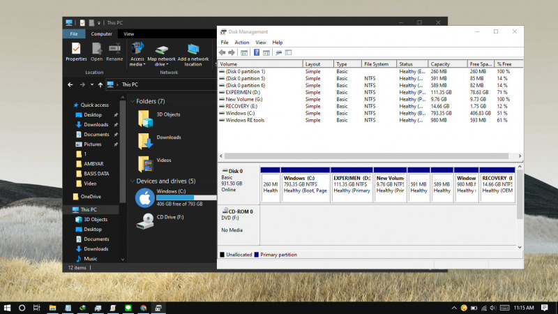Click the Back arrow in Disk Management toolbar
The height and width of the screenshot is (314, 558).
tap(223, 53)
